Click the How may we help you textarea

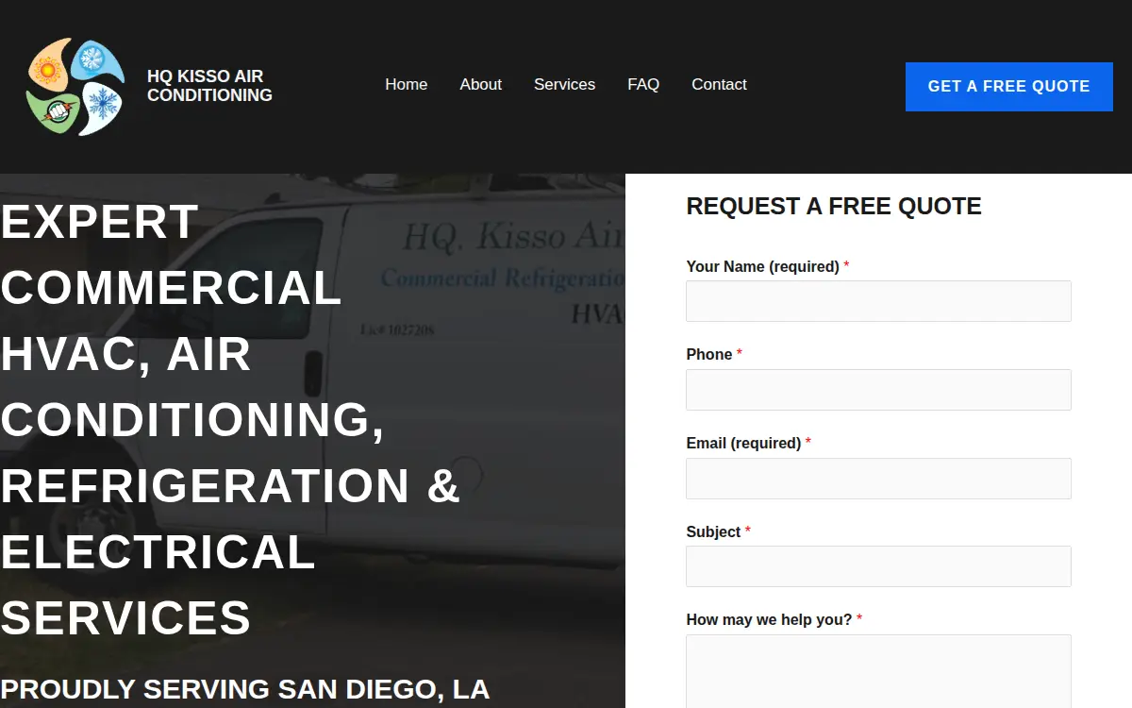[x=878, y=671]
